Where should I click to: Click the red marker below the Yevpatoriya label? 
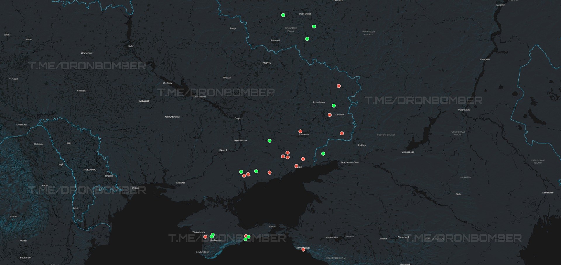pos(205,237)
